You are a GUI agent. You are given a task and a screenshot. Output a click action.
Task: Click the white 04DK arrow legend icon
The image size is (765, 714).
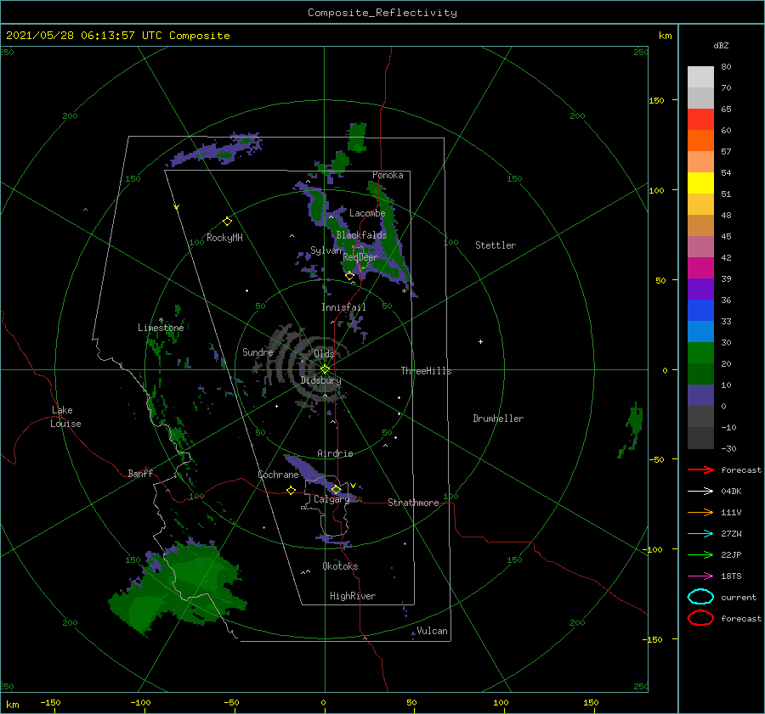click(x=700, y=491)
